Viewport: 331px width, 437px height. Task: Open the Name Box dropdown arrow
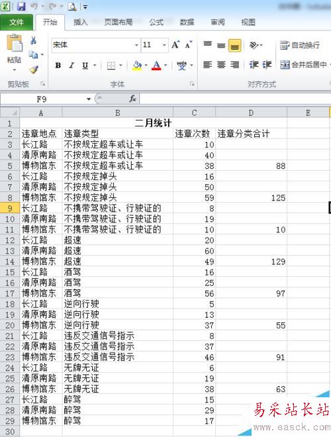89,99
